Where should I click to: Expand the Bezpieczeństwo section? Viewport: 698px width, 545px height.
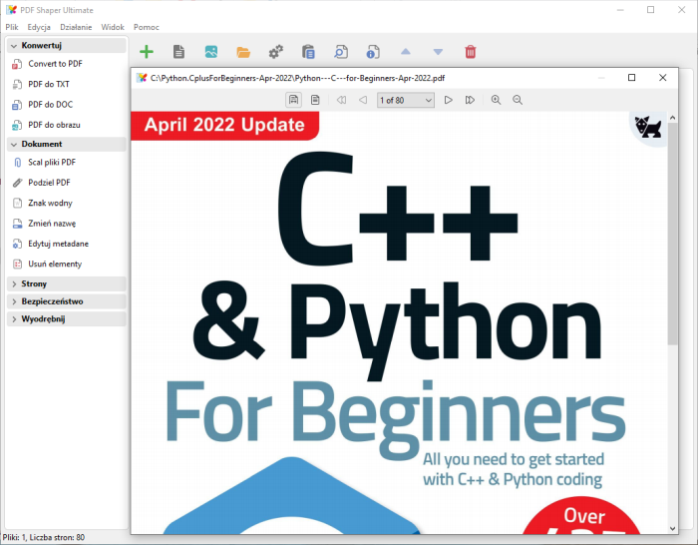click(x=67, y=301)
